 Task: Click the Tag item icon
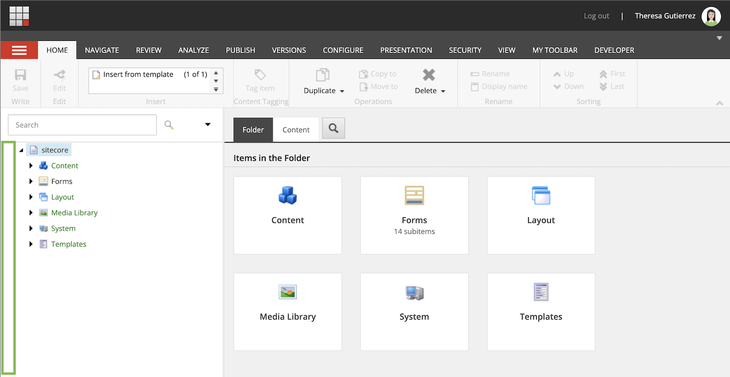tap(260, 74)
